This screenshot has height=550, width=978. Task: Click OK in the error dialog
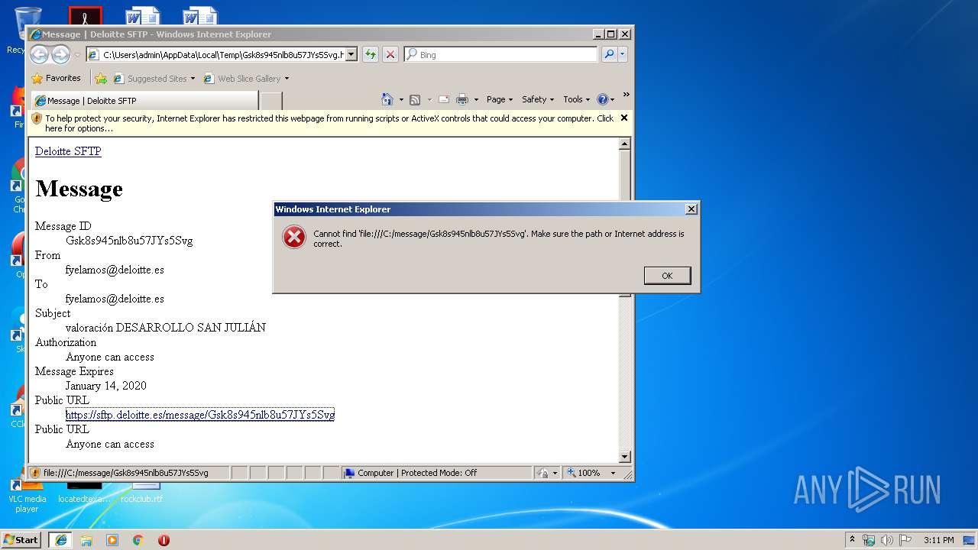pos(667,275)
